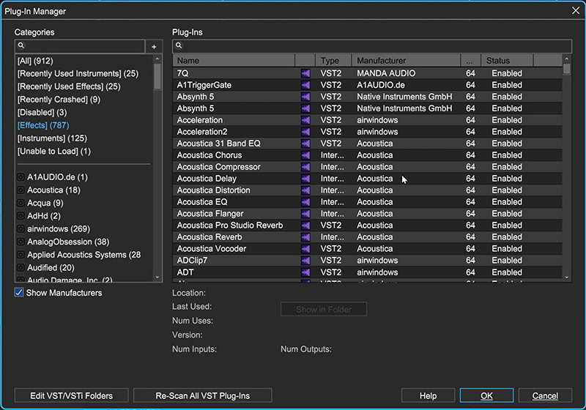Select the [Instruments] (125) category
The image size is (586, 410).
tap(52, 138)
